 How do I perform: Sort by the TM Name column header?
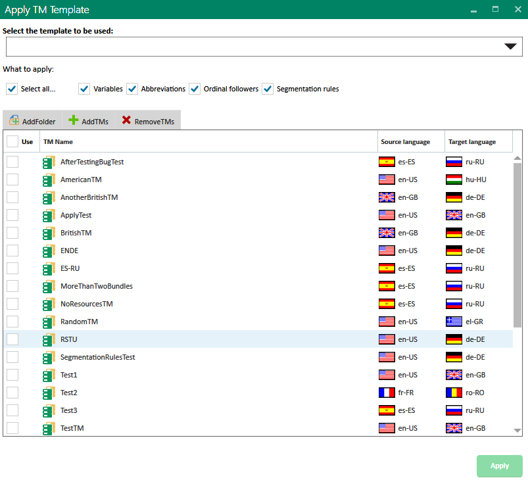209,141
